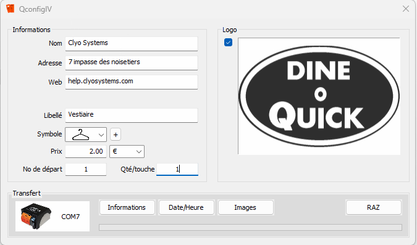
Task: Click the No de départ label text
Action: coord(43,169)
